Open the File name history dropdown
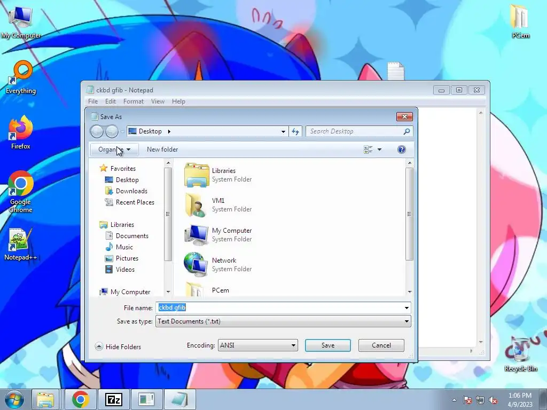 [407, 307]
